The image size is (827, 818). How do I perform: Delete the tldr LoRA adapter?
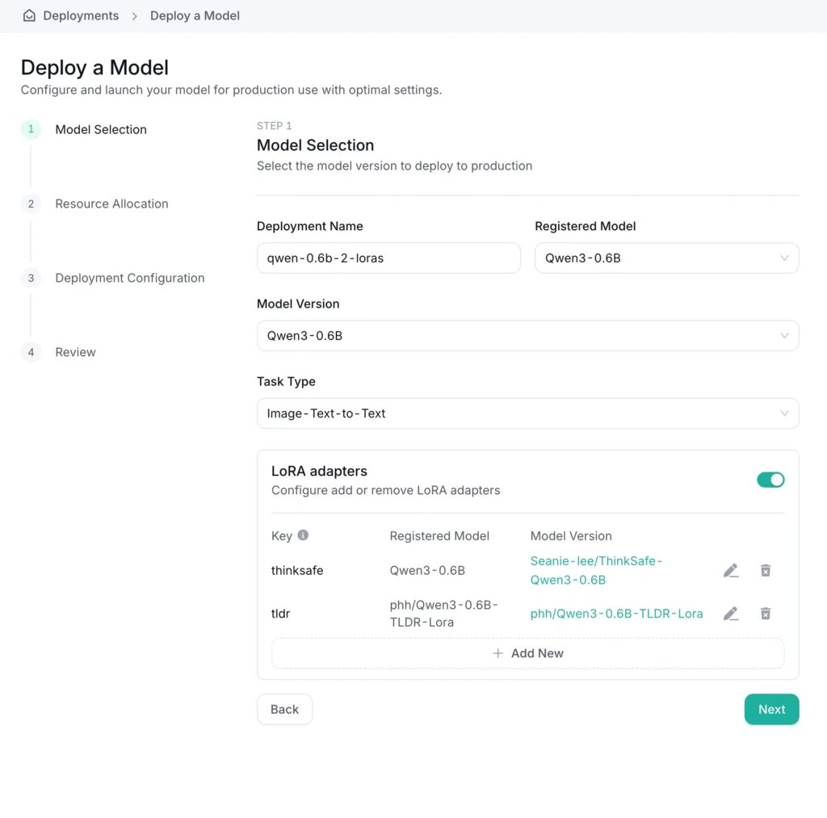point(766,614)
